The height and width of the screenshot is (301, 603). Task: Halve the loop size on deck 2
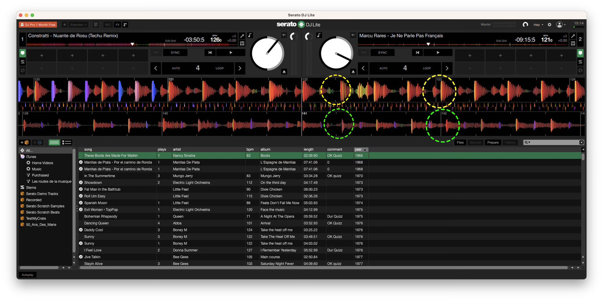(x=363, y=68)
